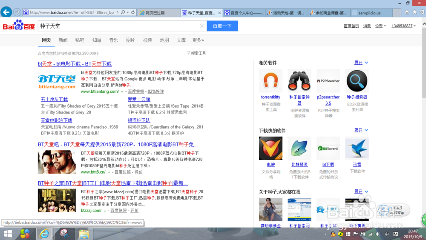Open the BT种子之家 result link
Screen dimensions: 426x240
tap(113, 183)
